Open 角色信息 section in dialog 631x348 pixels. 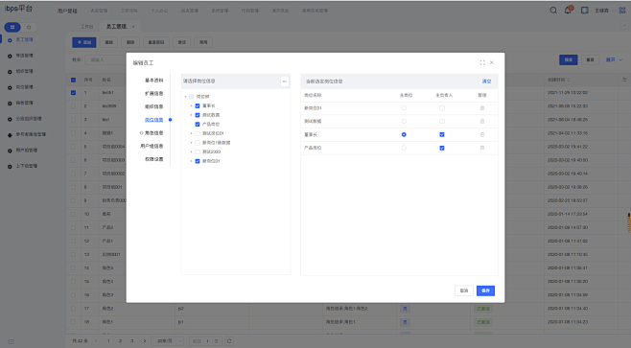coord(154,133)
